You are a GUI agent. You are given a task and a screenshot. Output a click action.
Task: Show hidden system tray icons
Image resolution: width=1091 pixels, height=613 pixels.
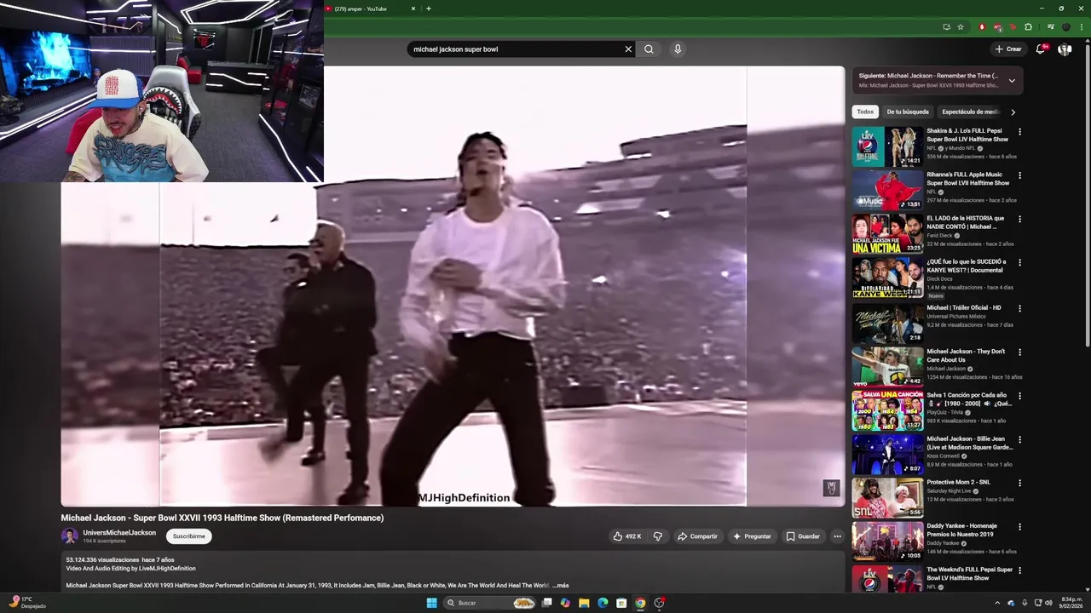coord(997,603)
